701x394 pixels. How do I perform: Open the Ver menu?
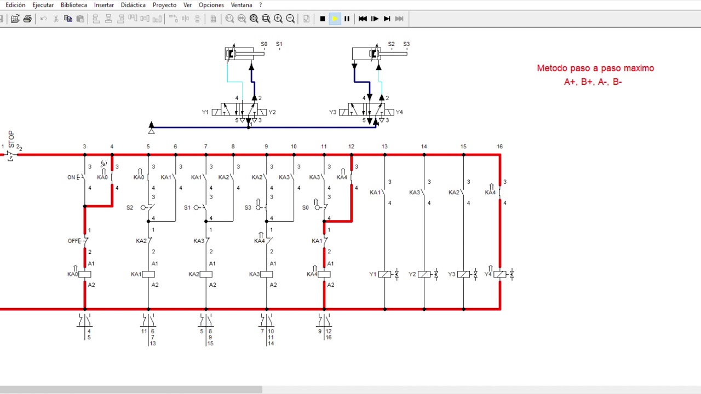coord(187,5)
